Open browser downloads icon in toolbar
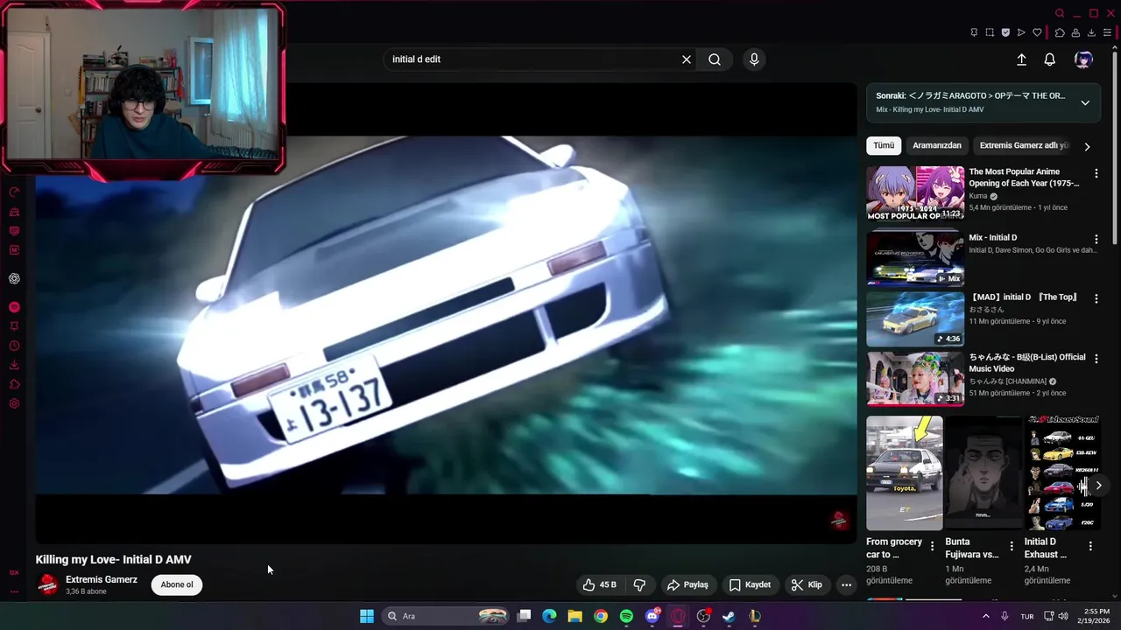This screenshot has width=1121, height=630. [x=1092, y=32]
